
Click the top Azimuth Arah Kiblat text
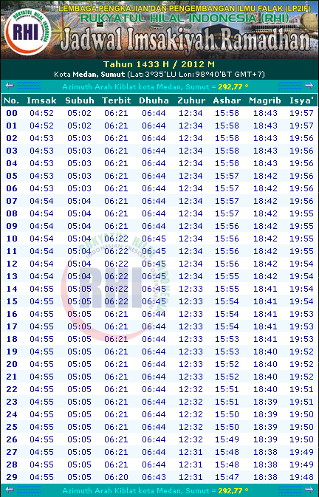point(155,86)
